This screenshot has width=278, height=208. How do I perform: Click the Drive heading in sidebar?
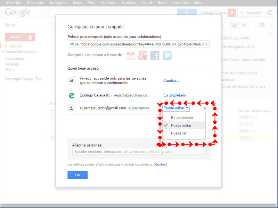[10, 25]
